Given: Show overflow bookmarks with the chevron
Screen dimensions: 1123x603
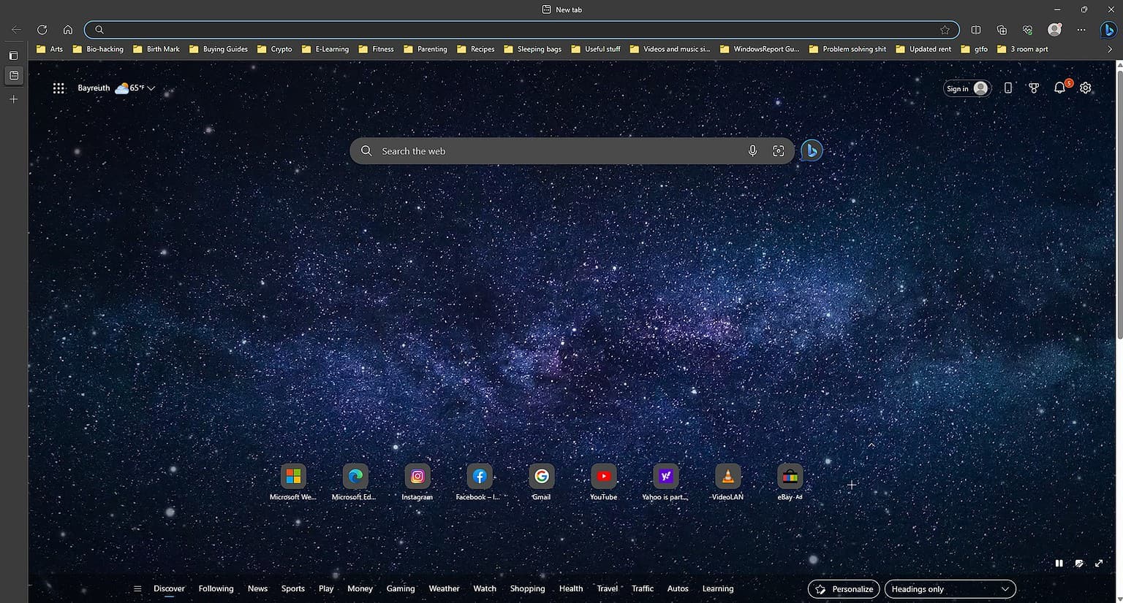Looking at the screenshot, I should (1111, 49).
